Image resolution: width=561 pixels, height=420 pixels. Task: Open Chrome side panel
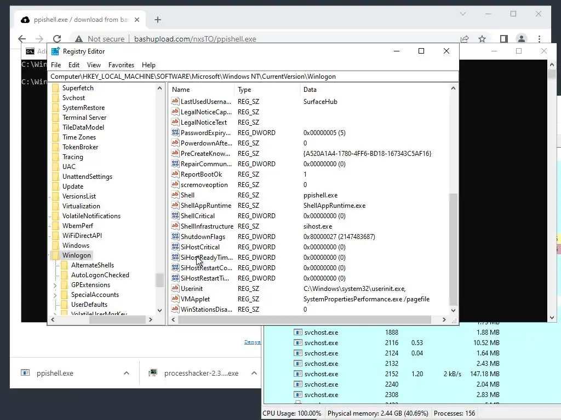click(x=504, y=39)
